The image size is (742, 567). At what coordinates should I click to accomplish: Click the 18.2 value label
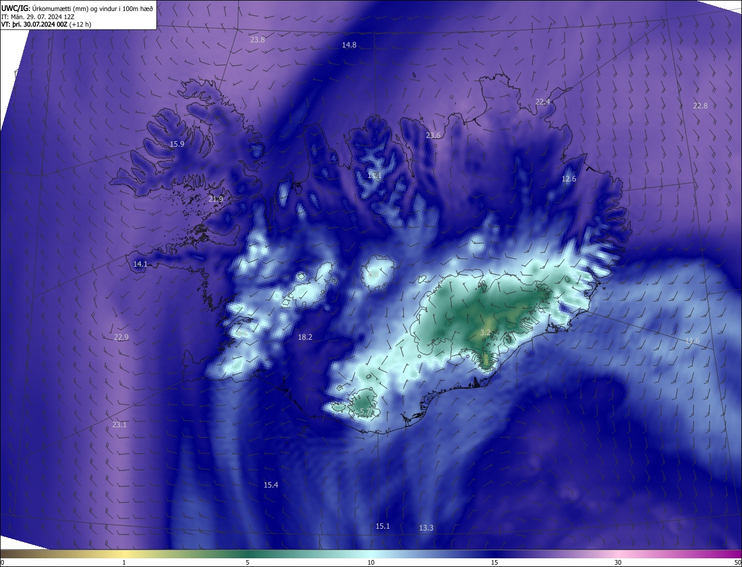[305, 337]
